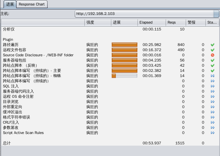Screen dimensions: 220x156
Task: Skip the pending 服务器端代码注入 plugin
Action: (x=213, y=91)
